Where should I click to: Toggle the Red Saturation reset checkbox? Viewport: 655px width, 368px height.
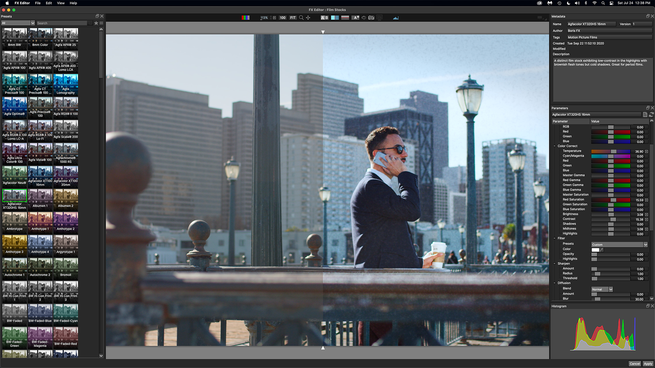(646, 200)
